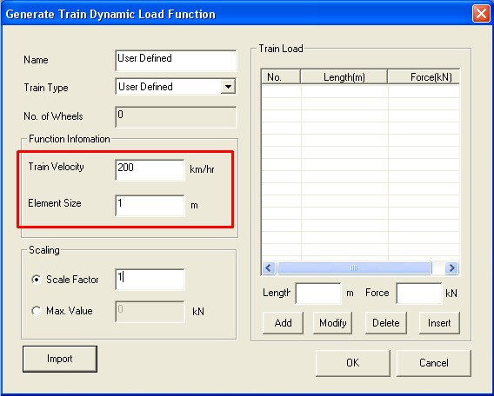Click the Force input box
The image size is (494, 396).
(x=419, y=294)
